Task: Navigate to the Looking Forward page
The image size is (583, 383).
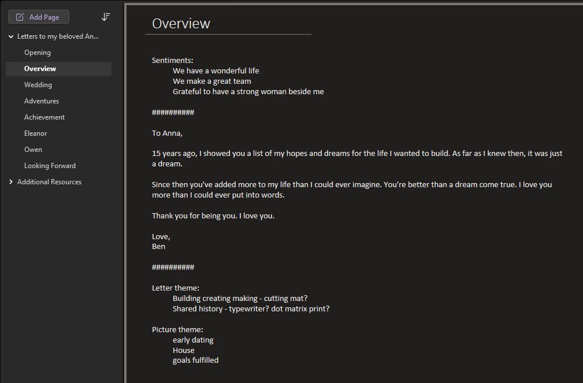Action: coord(50,166)
